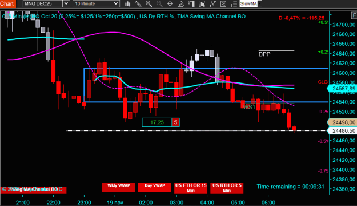Open the strategies line icon

click(212, 3)
